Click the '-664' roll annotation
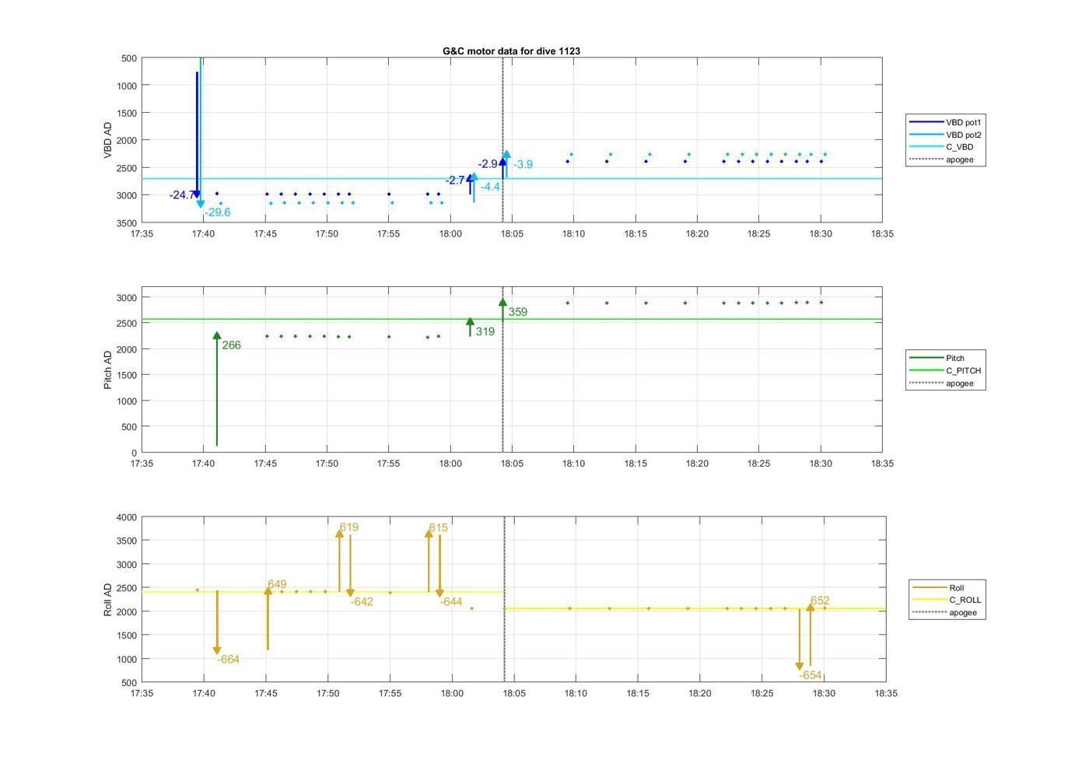 pos(228,660)
